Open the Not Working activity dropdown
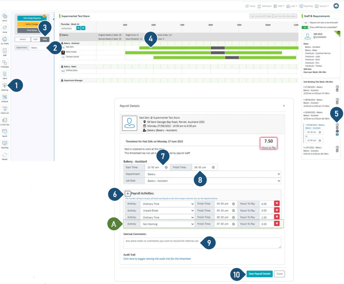Image resolution: width=344 pixels, height=284 pixels. (x=167, y=224)
